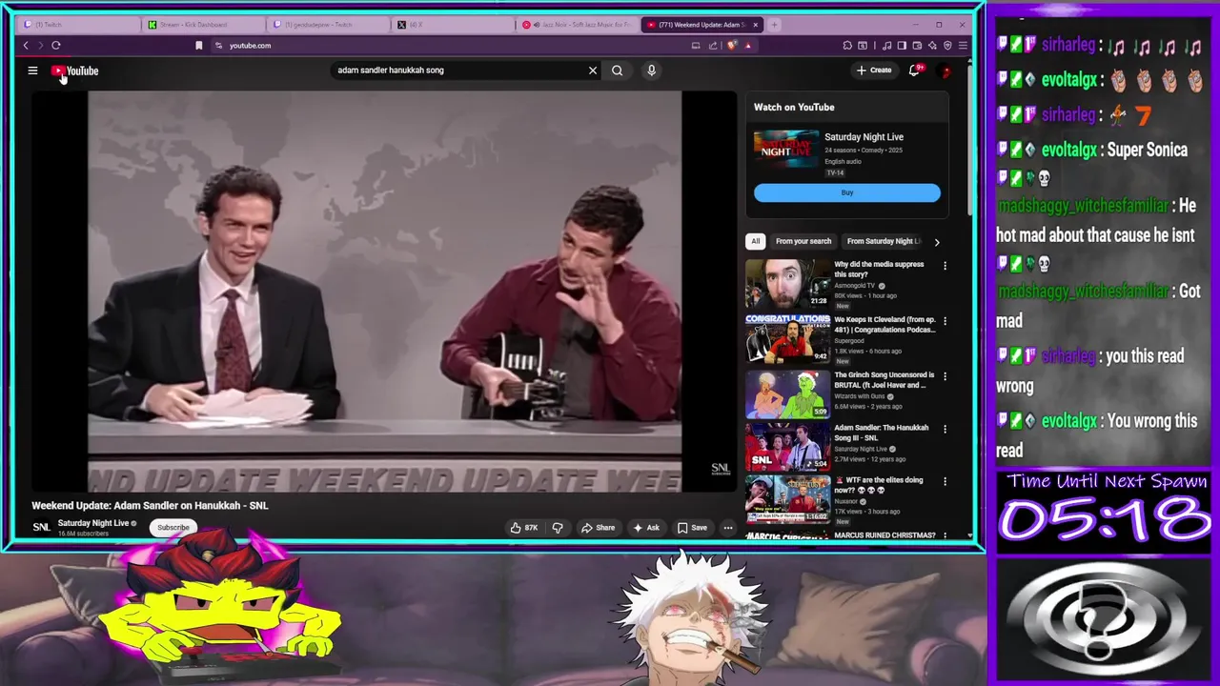Open the YouTube hamburger guide menu
Viewport: 1220px width, 686px height.
32,71
